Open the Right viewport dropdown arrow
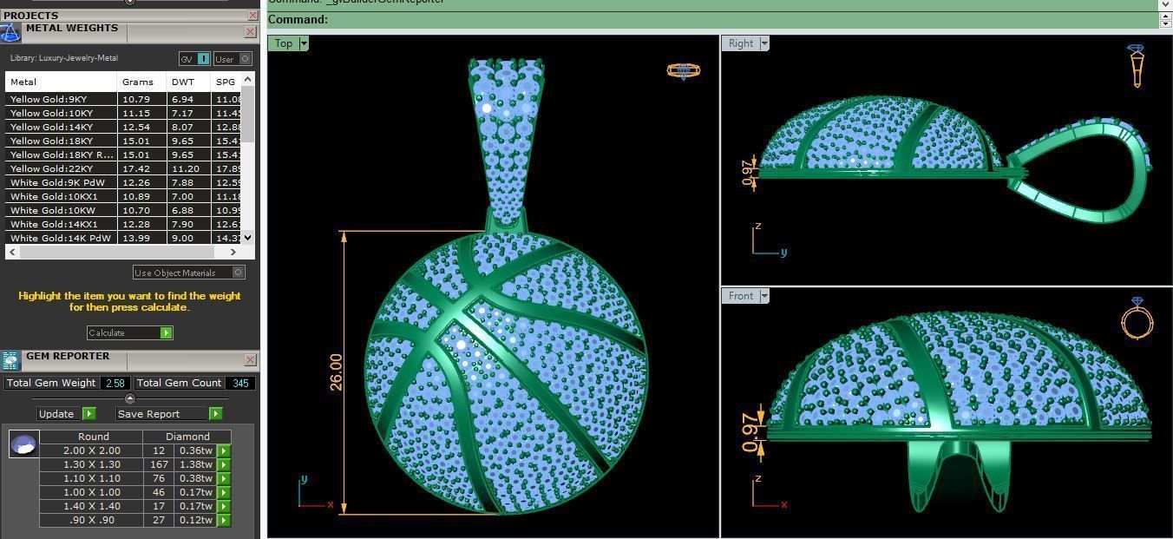 [x=764, y=43]
